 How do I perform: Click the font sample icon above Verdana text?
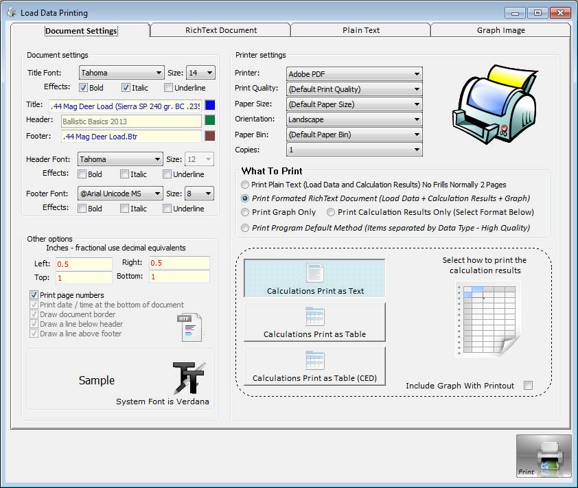[x=189, y=377]
